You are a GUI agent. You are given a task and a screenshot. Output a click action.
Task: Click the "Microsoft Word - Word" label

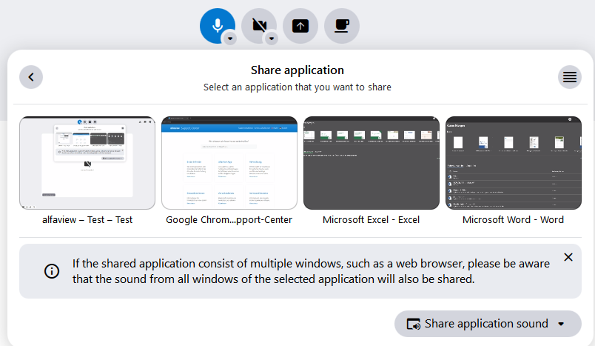click(513, 219)
